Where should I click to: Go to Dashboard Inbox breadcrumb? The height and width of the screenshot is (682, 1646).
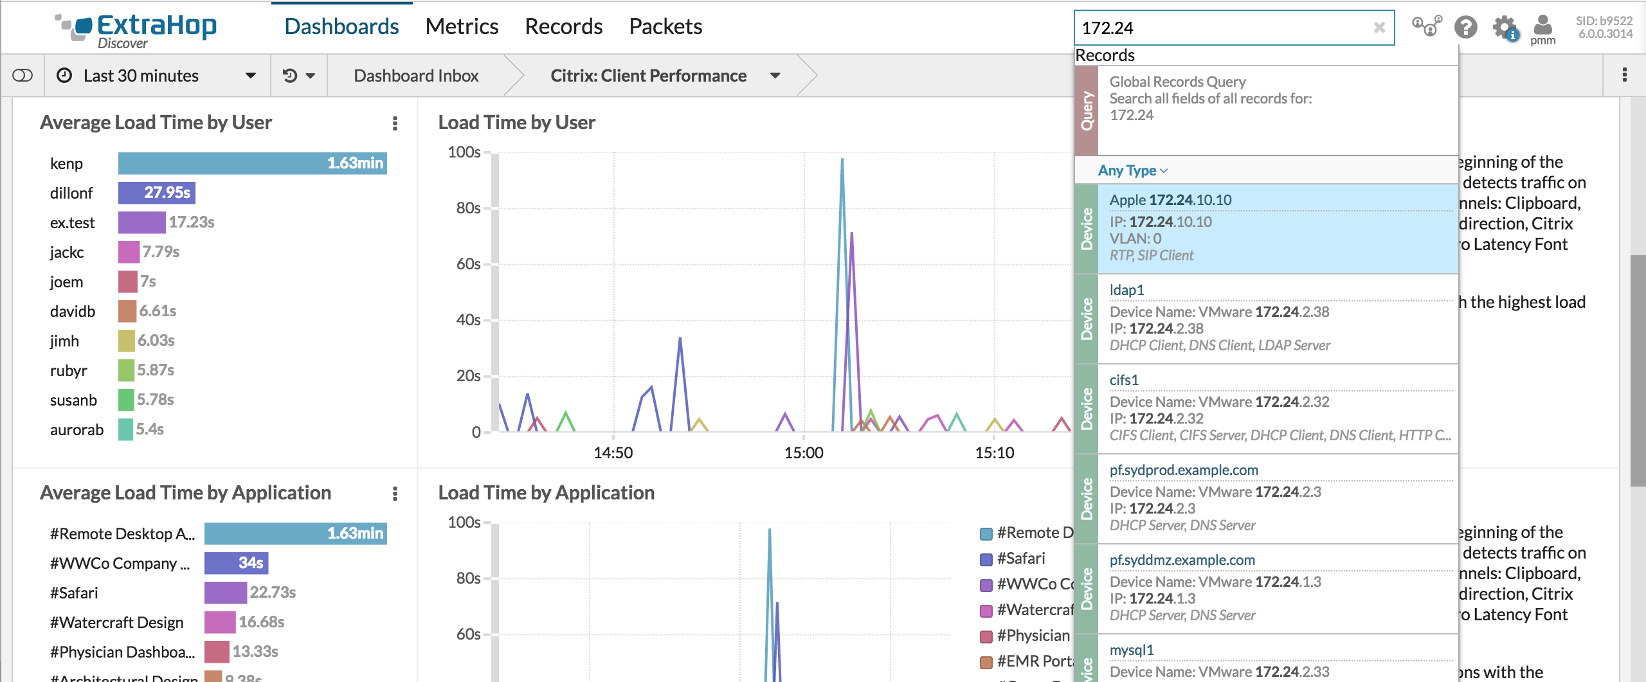click(416, 76)
